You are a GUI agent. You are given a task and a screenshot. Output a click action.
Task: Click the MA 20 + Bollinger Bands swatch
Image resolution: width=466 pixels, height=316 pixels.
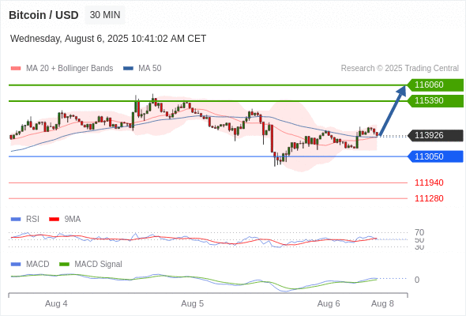(x=16, y=69)
